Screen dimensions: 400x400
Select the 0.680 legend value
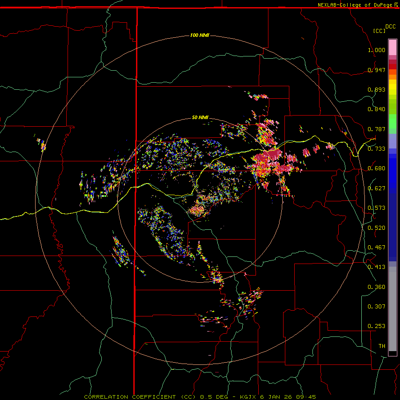[376, 168]
